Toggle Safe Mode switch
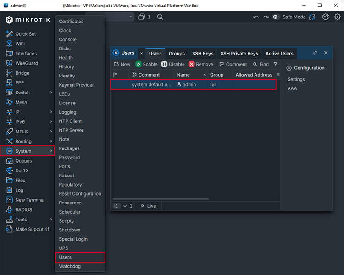344x275 pixels. point(276,17)
